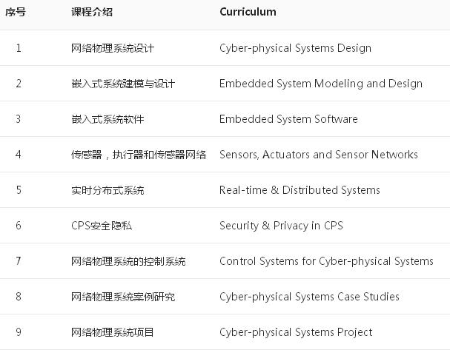Screen dimensions: 450x350
Task: Click Real-time & Distributed Systems text
Action: (300, 190)
